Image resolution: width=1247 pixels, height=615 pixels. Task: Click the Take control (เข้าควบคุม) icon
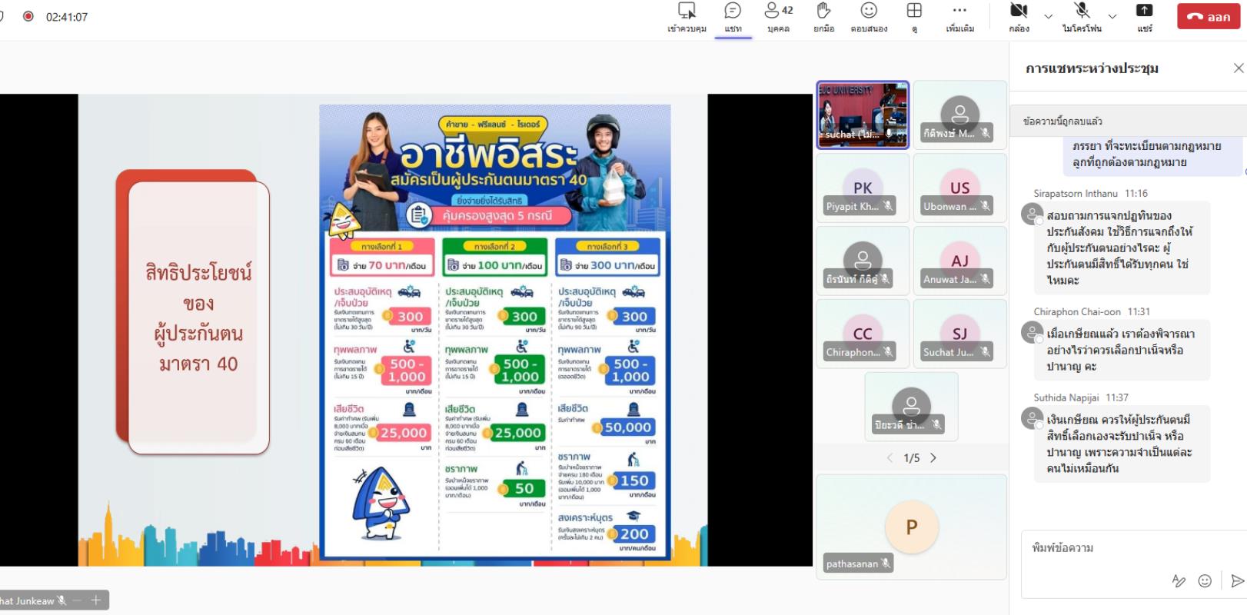click(687, 16)
